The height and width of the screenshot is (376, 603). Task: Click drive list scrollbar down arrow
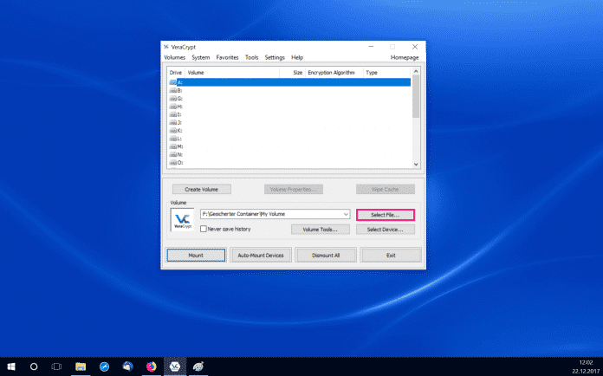coord(415,164)
